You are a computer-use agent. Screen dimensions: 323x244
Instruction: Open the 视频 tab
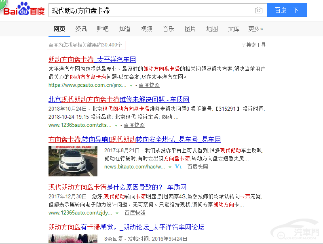(x=146, y=29)
